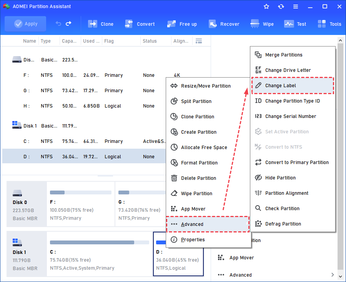
Task: Expand the Advanced submenu in context menu
Action: click(x=208, y=224)
